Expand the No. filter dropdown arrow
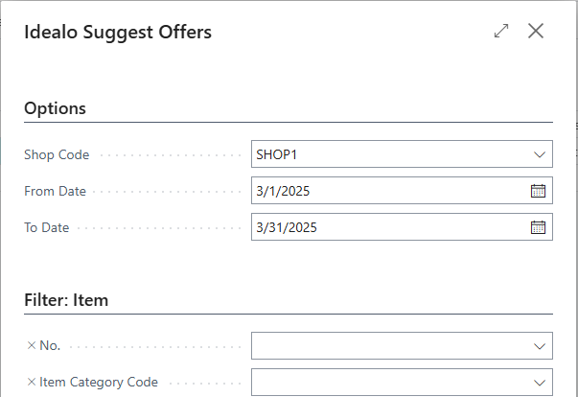Viewport: 578px width, 397px height. [x=538, y=345]
